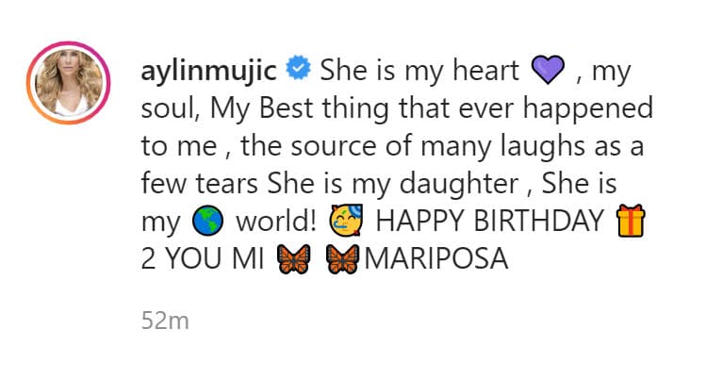Click the phrase She is my heart
Screen dimensions: 706x379
419,71
